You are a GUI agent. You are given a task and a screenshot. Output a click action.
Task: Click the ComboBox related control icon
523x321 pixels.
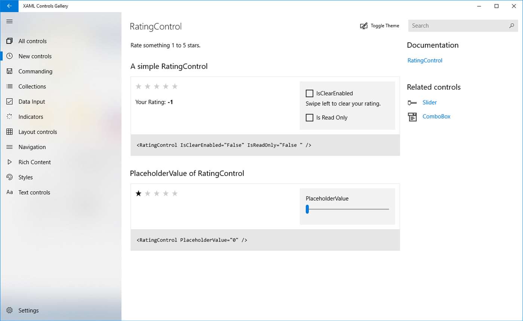pyautogui.click(x=412, y=117)
